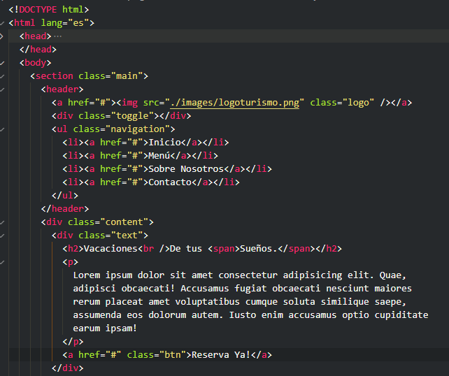The height and width of the screenshot is (376, 449).
Task: Click the "content" class value
Action: (124, 222)
